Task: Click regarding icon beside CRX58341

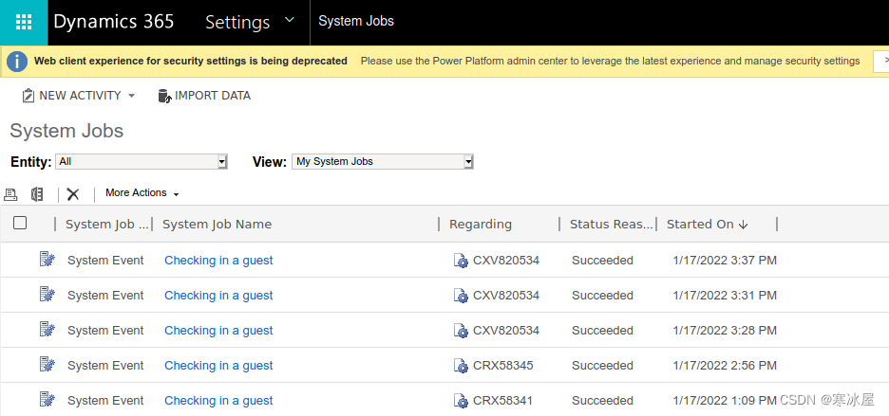Action: click(461, 401)
